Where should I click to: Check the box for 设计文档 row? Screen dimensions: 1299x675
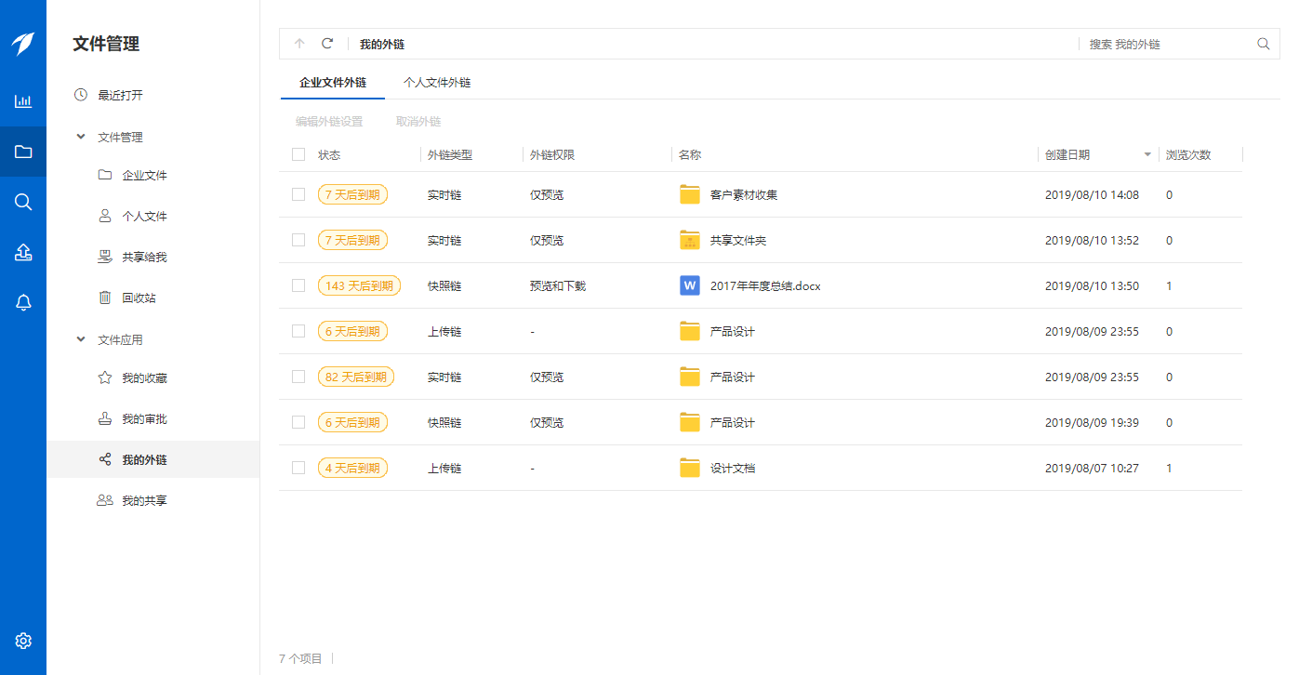coord(298,468)
